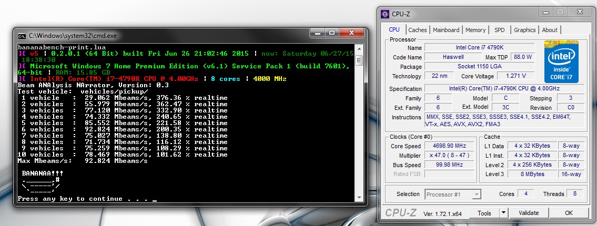Viewport: 597px width, 226px height.
Task: Minimize the CPU-Z window
Action: click(x=545, y=12)
